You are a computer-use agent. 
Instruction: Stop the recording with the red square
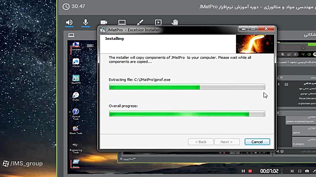[250, 171]
